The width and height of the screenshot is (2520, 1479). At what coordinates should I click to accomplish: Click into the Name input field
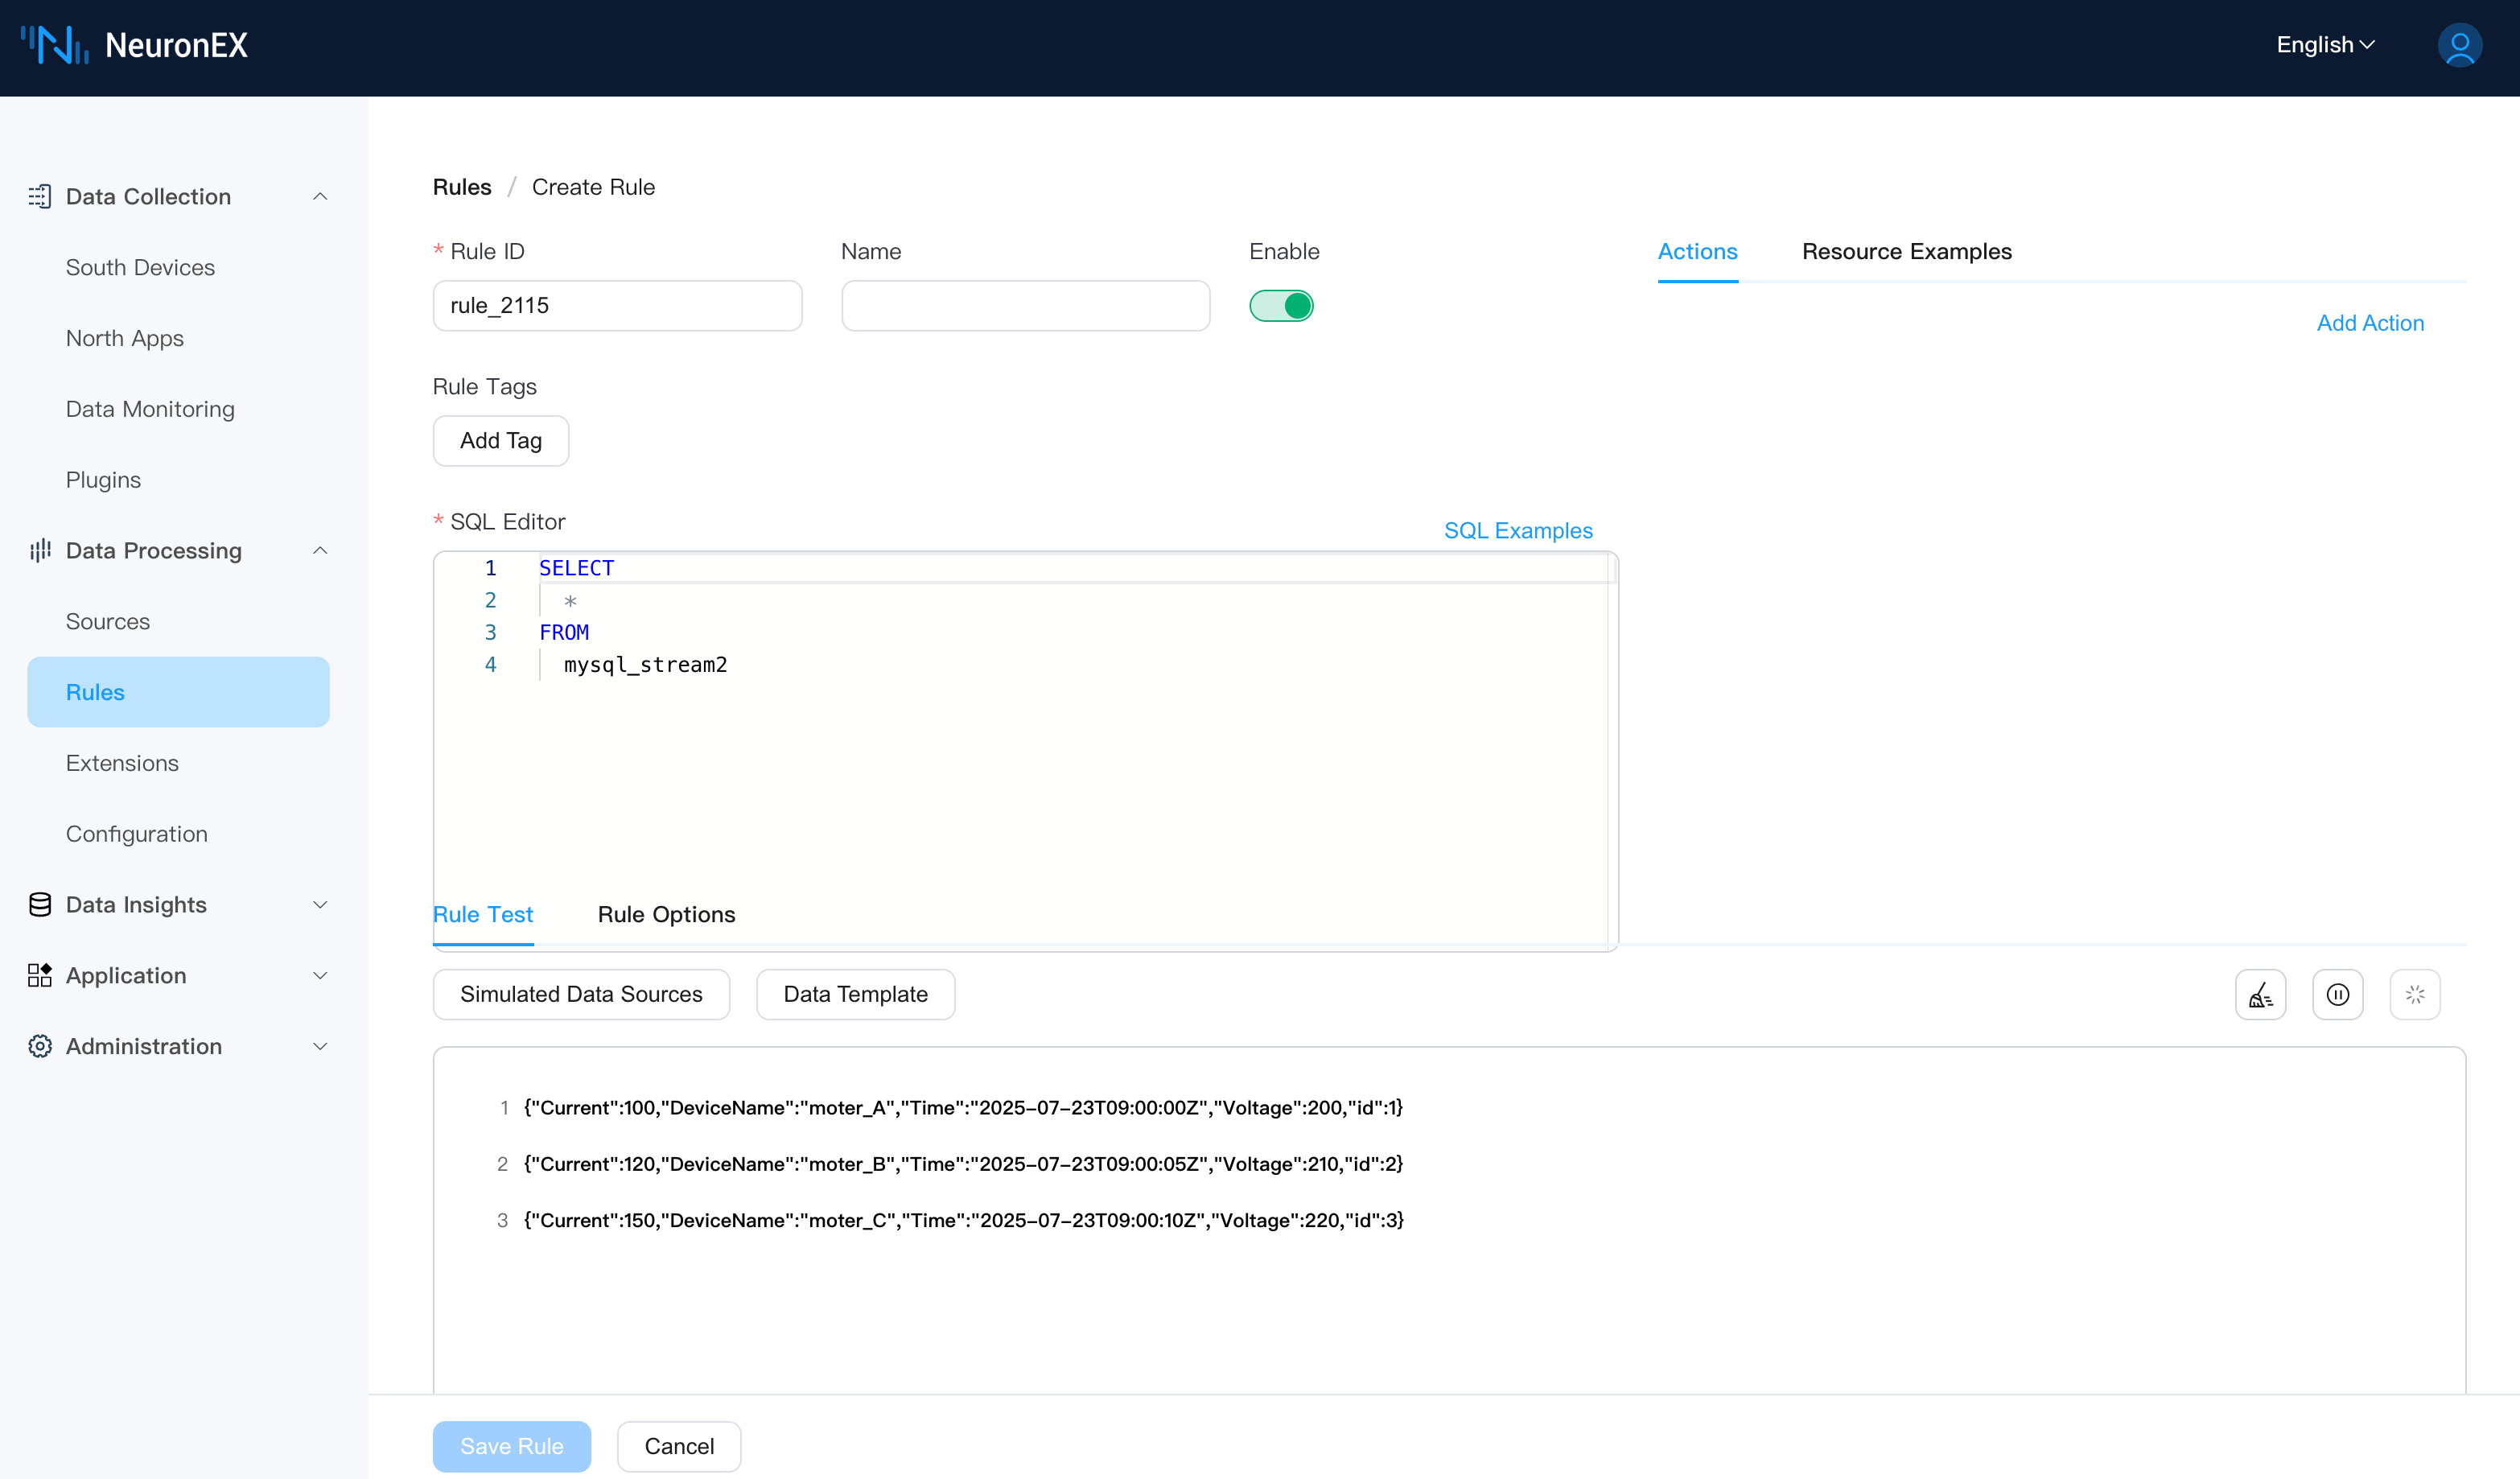pyautogui.click(x=1025, y=305)
